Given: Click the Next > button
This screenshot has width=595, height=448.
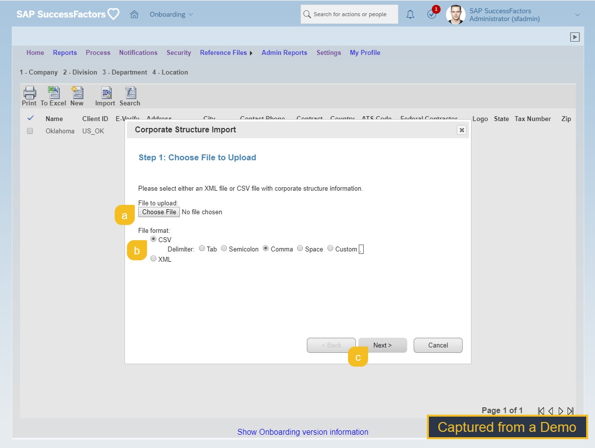Looking at the screenshot, I should click(x=382, y=345).
